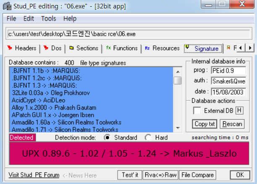Select APatch GUI 1.x -> Joergen Ibsen row
This screenshot has height=184, width=257.
91,115
